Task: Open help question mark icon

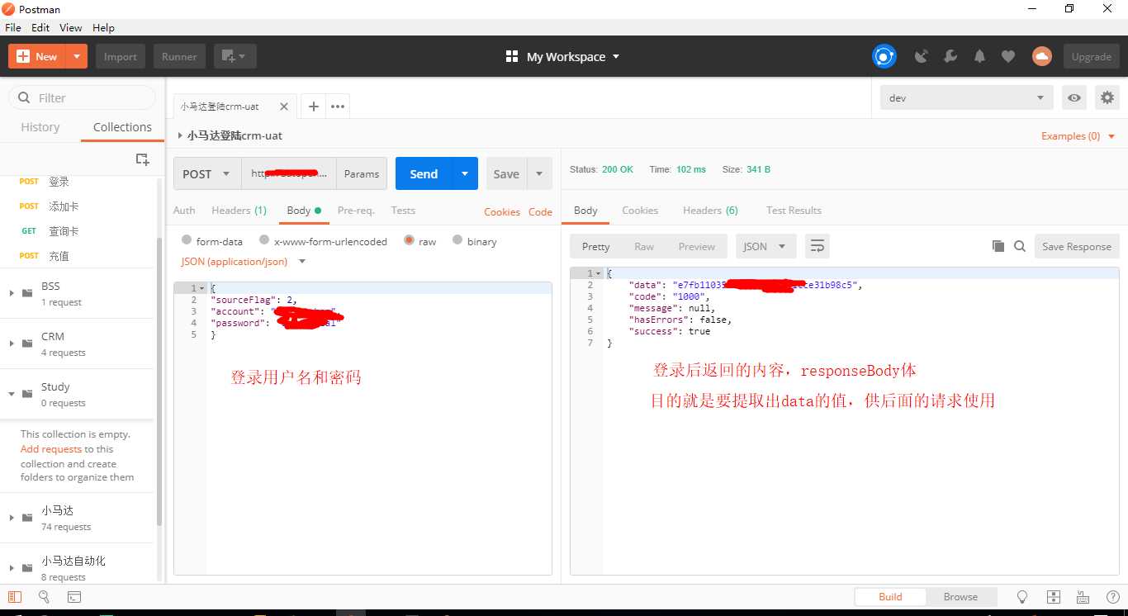Action: 1111,596
